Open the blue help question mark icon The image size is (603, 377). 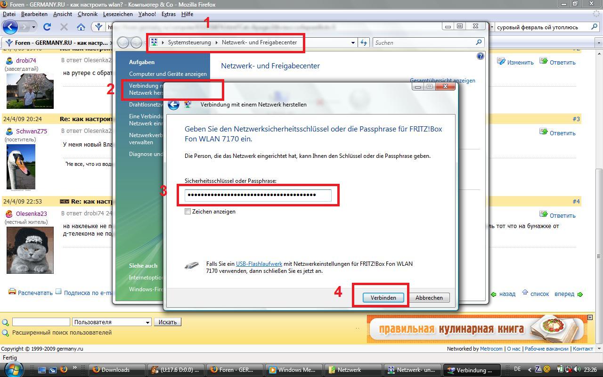480,56
